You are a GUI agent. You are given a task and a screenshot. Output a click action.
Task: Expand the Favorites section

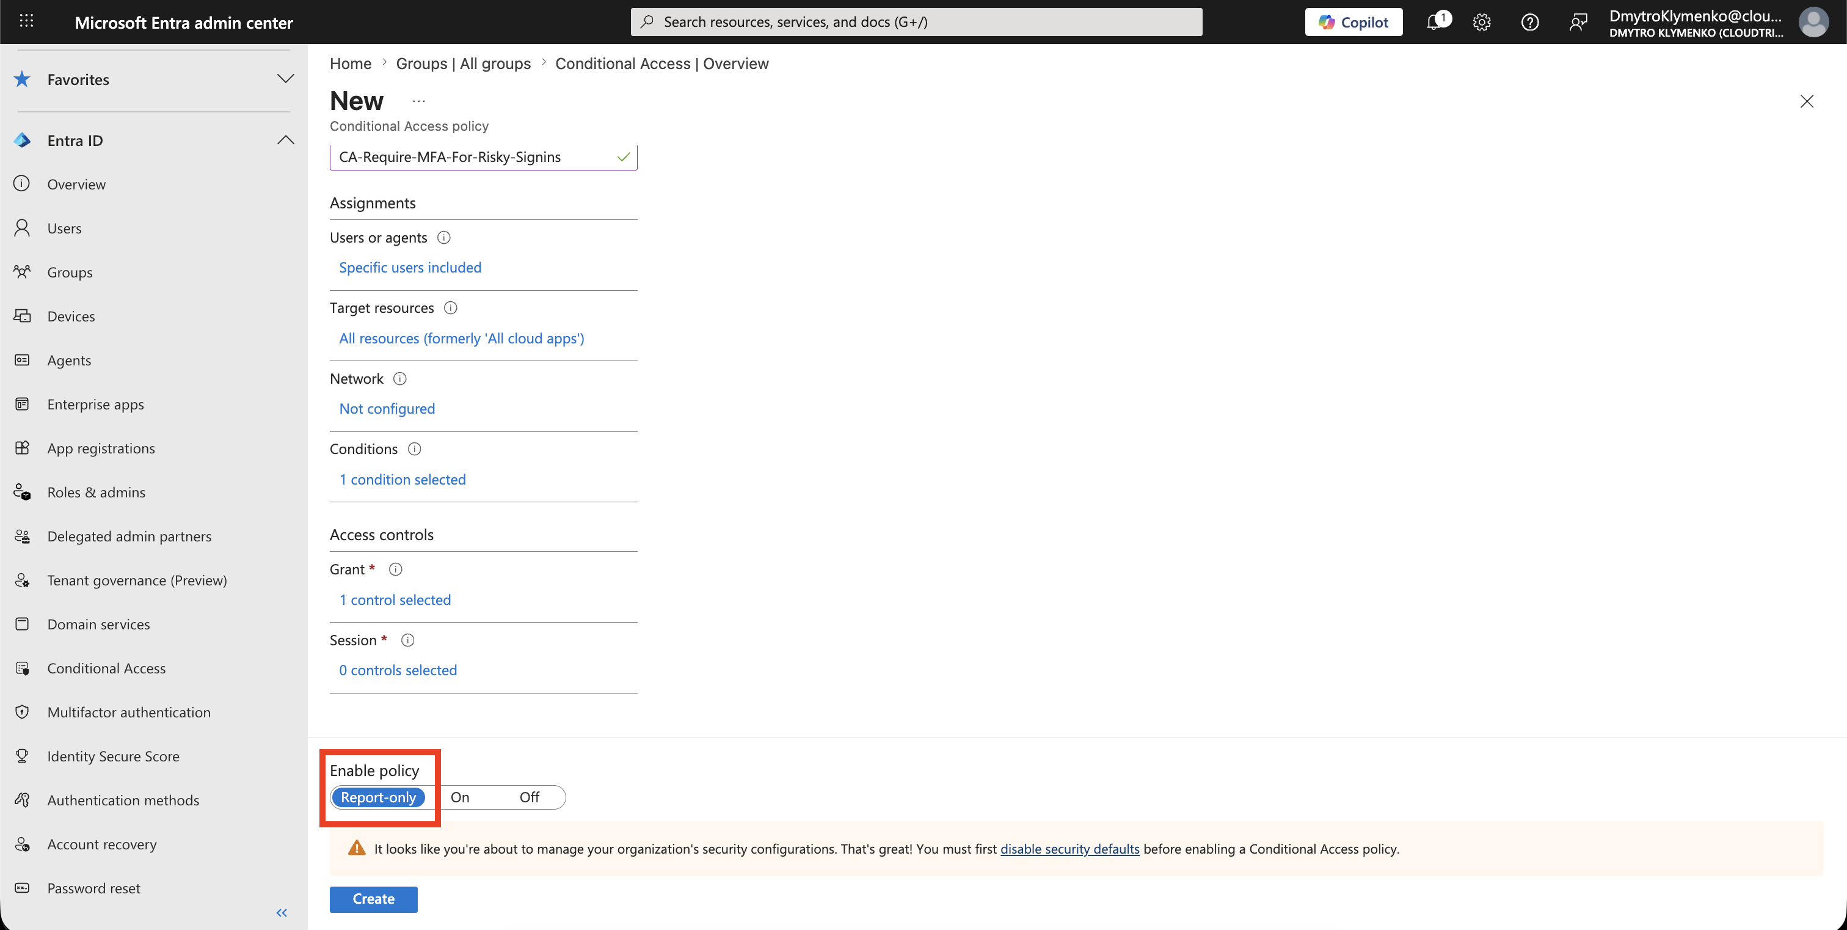285,79
